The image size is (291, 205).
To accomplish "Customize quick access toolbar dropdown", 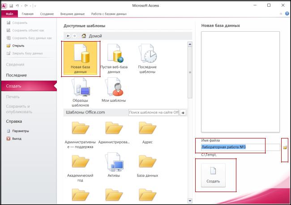I will click(x=35, y=6).
